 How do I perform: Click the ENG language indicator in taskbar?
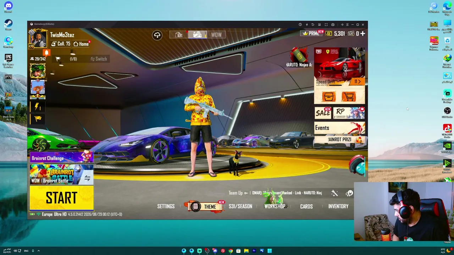pos(26,251)
